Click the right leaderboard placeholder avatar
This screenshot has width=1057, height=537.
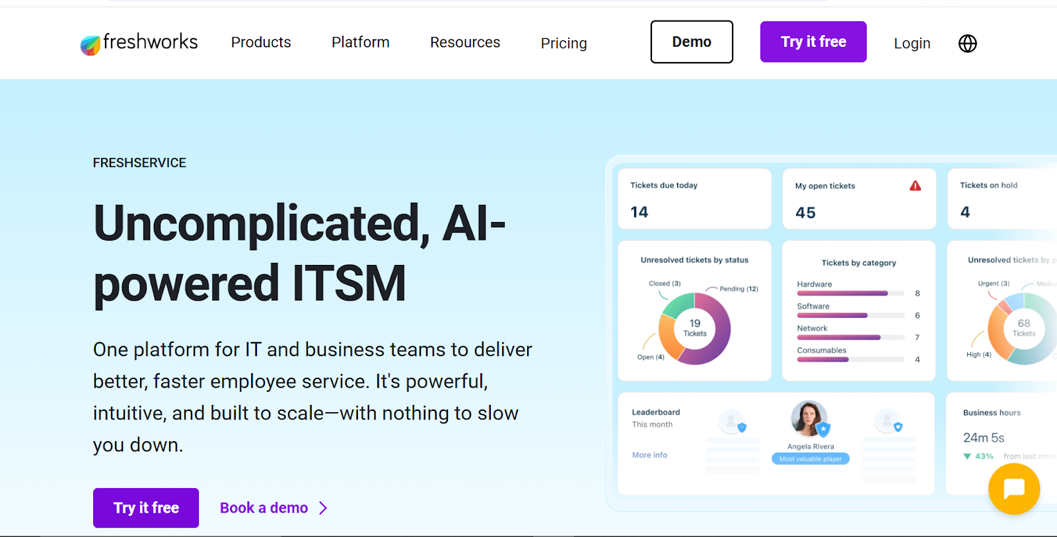pyautogui.click(x=886, y=420)
